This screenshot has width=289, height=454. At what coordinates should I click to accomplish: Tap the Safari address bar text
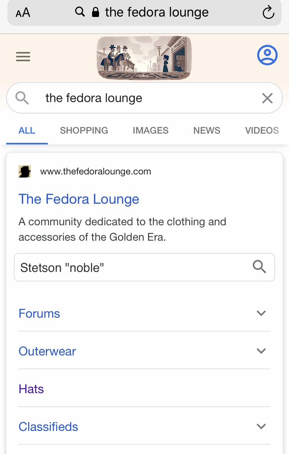157,12
